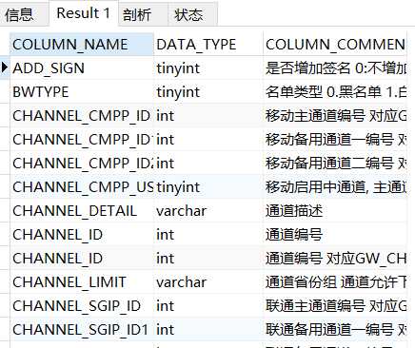415x348 pixels.
Task: Select the CHANNEL_DETAIL cell
Action: click(82, 211)
